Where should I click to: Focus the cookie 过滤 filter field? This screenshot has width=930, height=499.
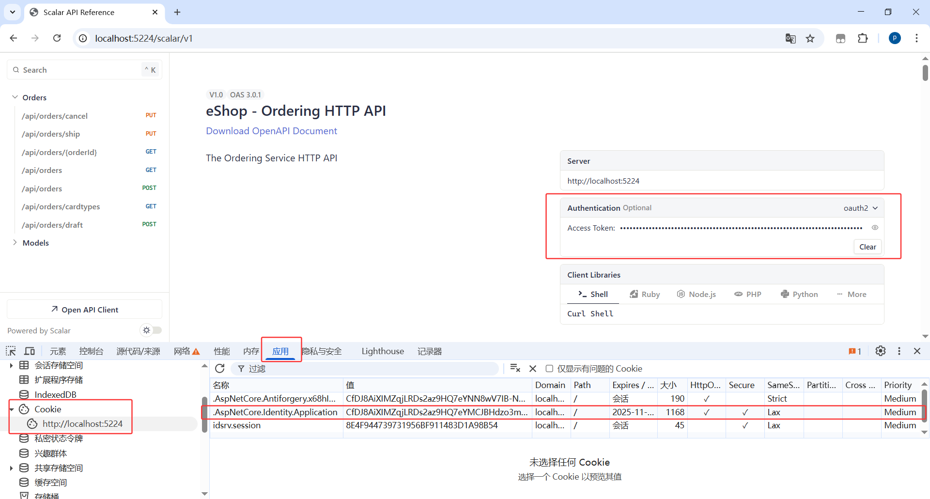(365, 369)
